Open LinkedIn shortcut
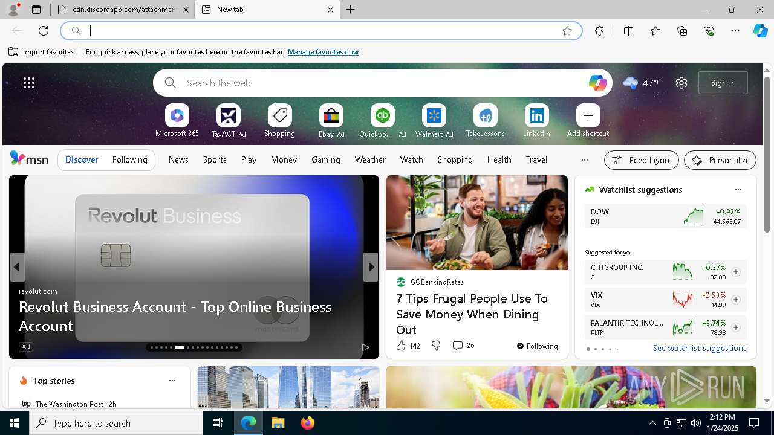This screenshot has height=435, width=774. (x=536, y=121)
